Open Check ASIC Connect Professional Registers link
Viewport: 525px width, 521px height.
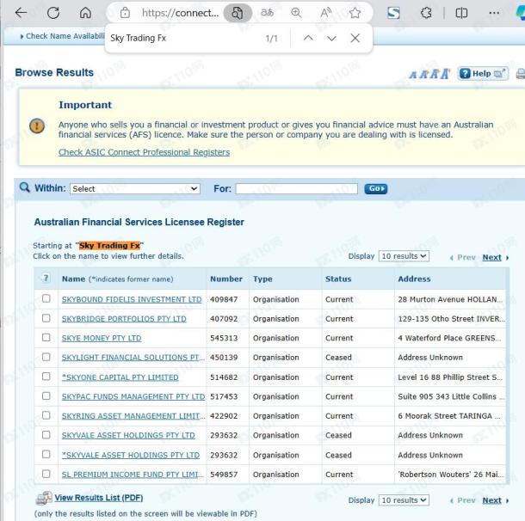(x=144, y=152)
